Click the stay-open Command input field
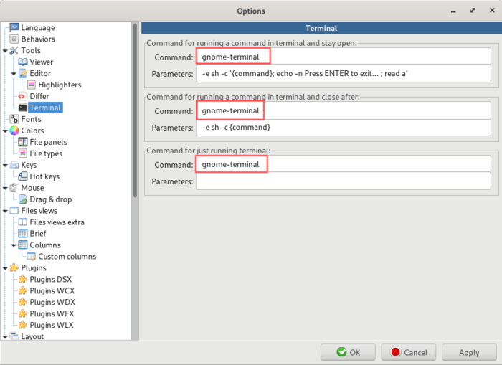The image size is (502, 365). pos(344,57)
